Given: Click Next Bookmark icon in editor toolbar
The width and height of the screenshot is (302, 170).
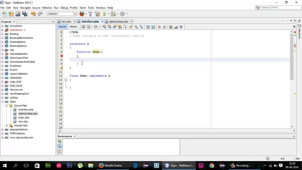Looking at the screenshot, I should (136, 27).
